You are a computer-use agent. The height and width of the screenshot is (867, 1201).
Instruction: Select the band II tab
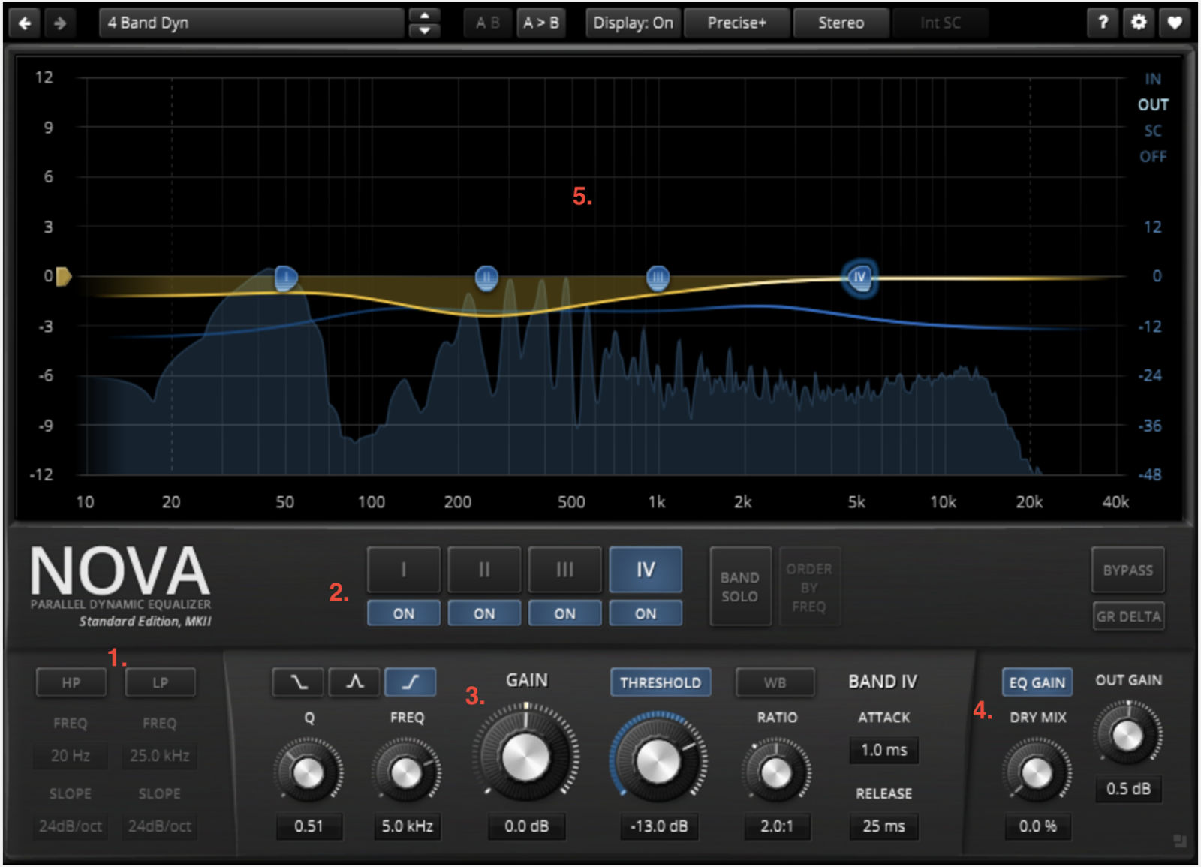point(484,570)
